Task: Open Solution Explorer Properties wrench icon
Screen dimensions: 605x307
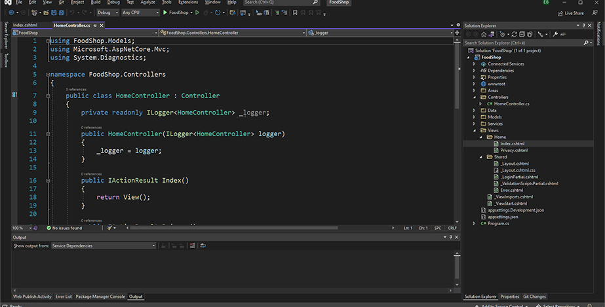Action: 555,34
